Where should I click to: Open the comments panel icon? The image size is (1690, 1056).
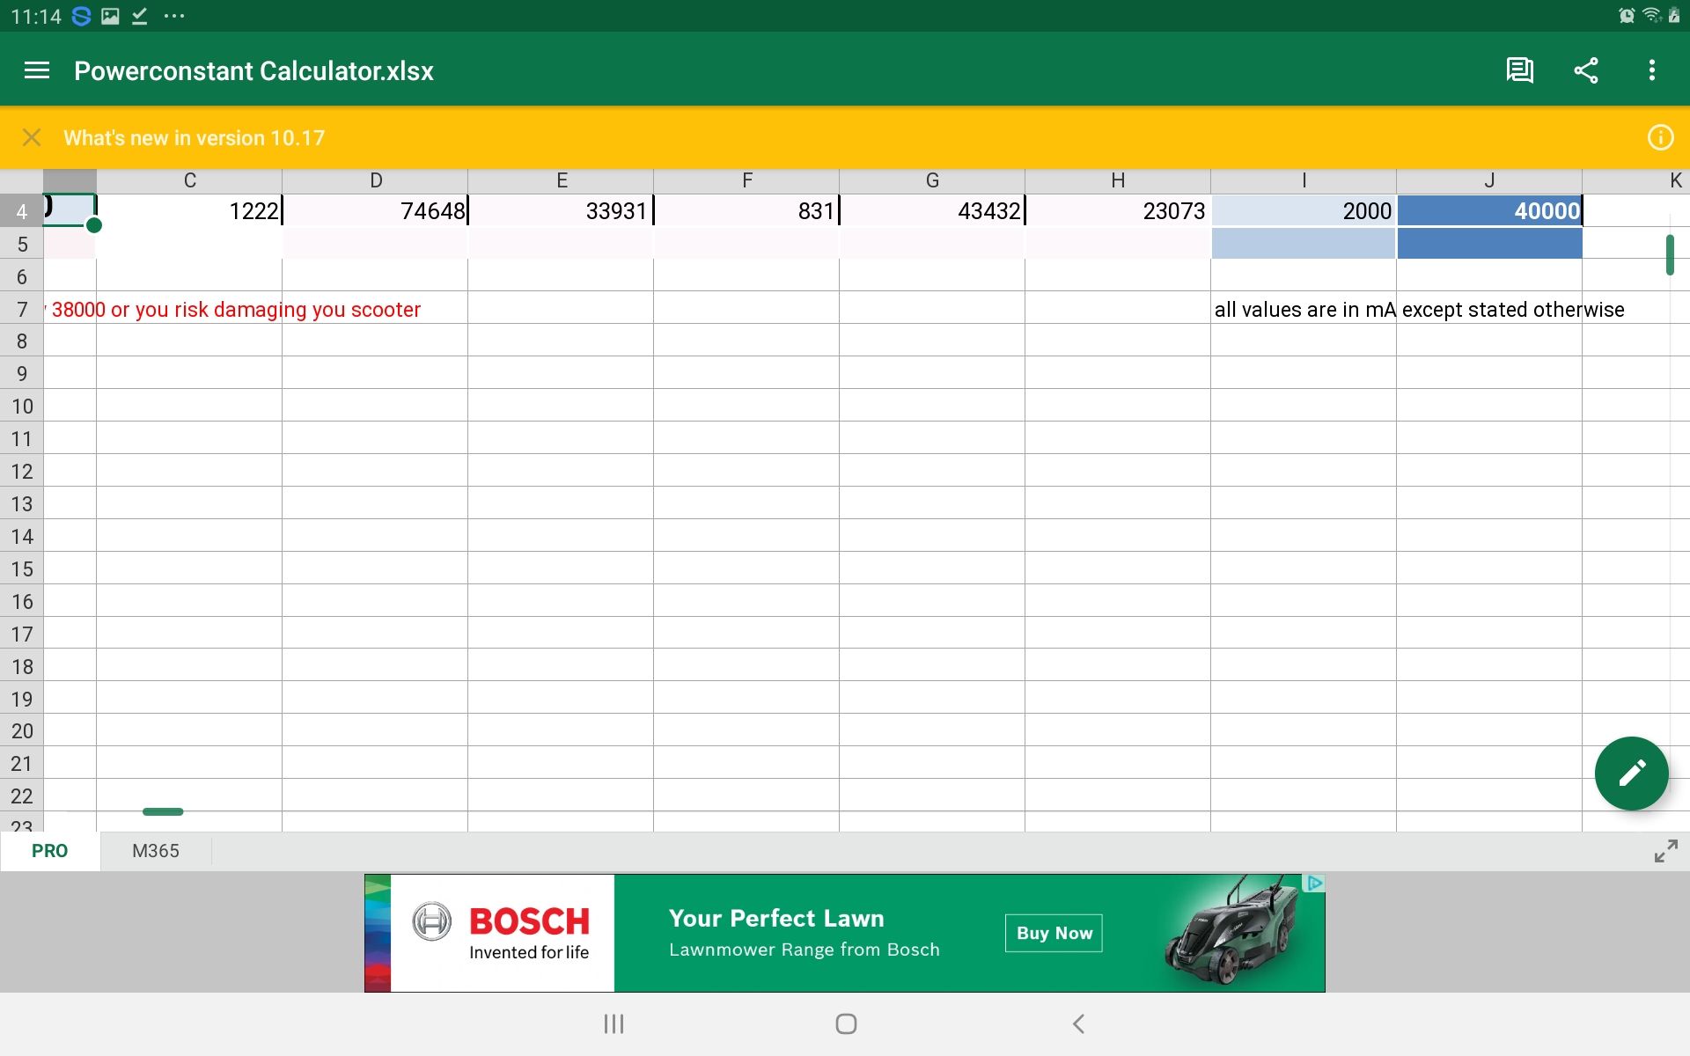(x=1519, y=70)
